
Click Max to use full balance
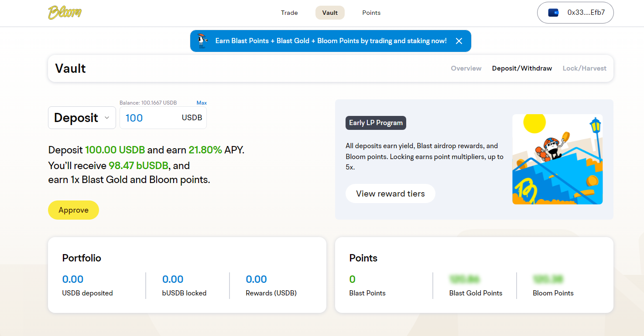[202, 103]
